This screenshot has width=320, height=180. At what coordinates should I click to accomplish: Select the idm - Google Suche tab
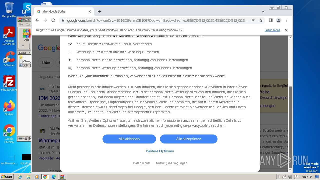point(64,11)
